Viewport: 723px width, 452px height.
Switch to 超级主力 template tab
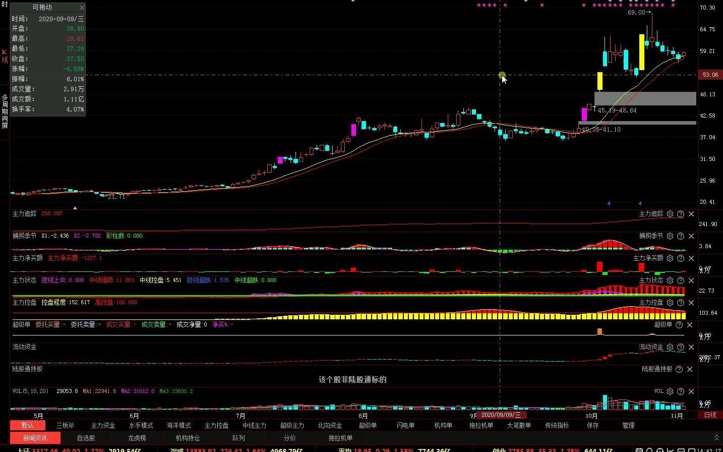292,425
